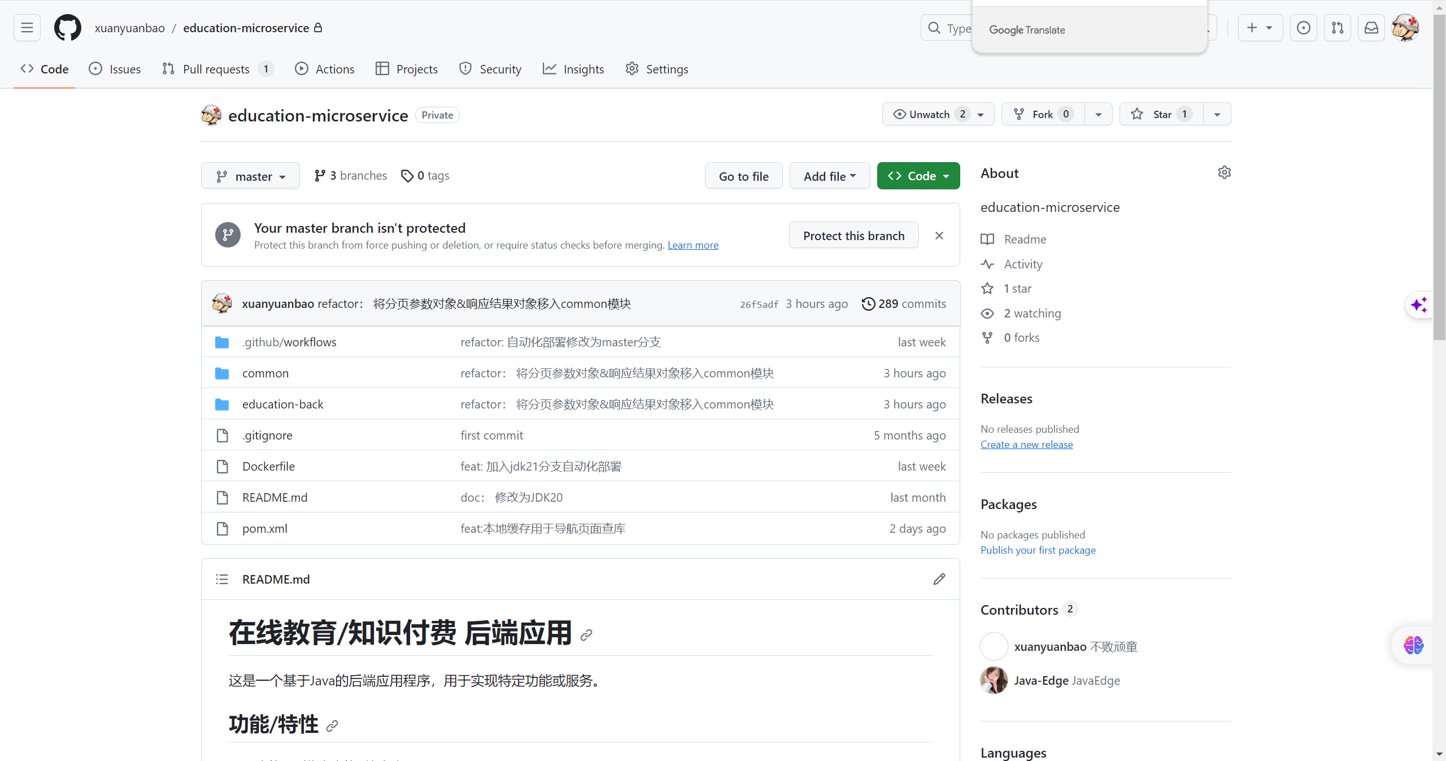Open the Star lists dropdown arrow
Image resolution: width=1446 pixels, height=761 pixels.
tap(1217, 114)
